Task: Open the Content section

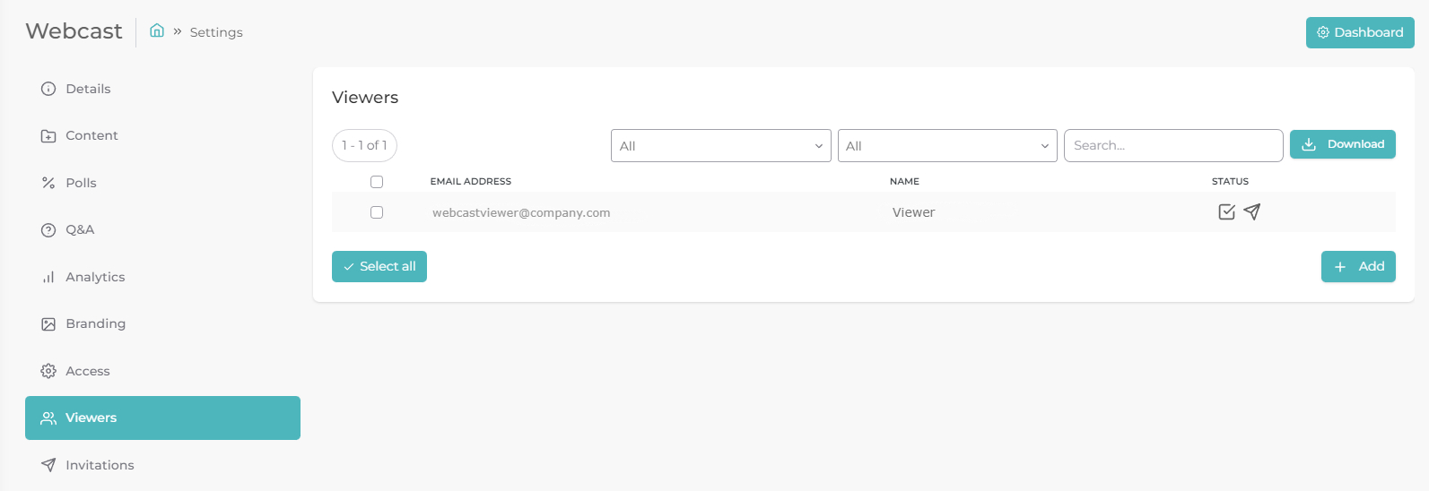Action: (162, 135)
